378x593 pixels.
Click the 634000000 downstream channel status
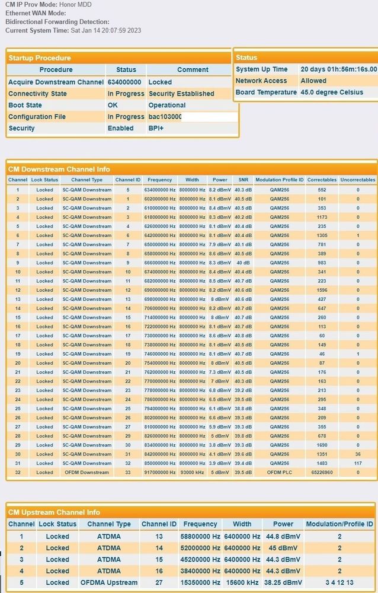[x=124, y=82]
